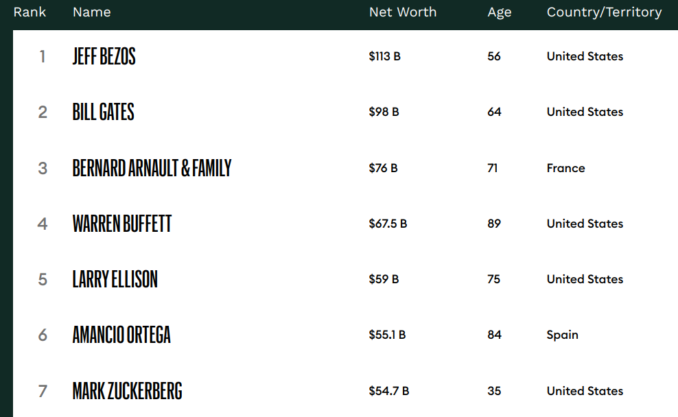
Task: Open the Amancio Ortega profile link
Action: (x=121, y=335)
